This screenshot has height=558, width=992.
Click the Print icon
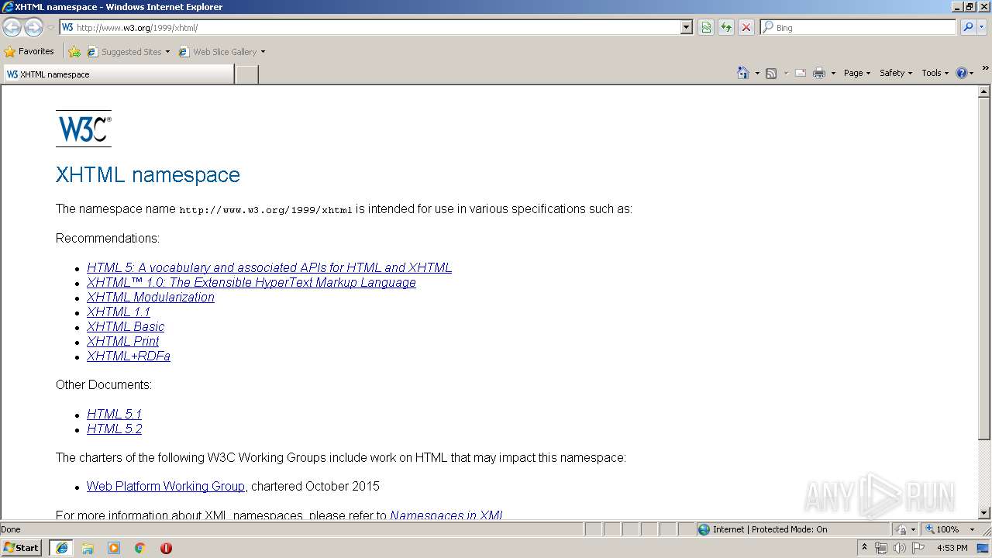[x=819, y=73]
